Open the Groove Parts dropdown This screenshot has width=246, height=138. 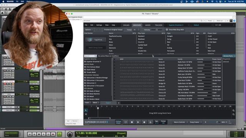pyautogui.click(x=229, y=56)
